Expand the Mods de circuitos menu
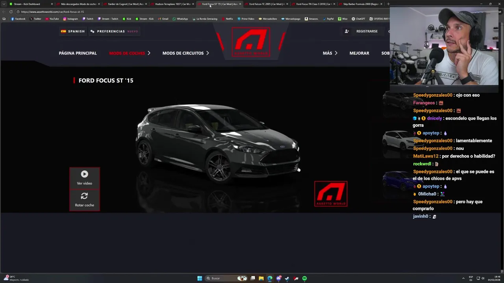 [x=185, y=53]
